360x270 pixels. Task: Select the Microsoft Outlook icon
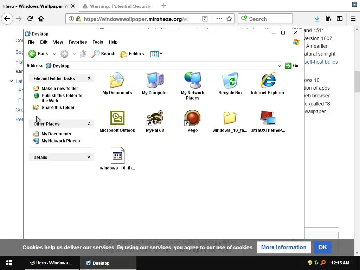pos(117,121)
